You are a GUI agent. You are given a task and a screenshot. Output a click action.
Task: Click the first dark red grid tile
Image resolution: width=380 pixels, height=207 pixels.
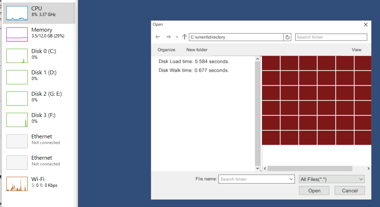(271, 63)
